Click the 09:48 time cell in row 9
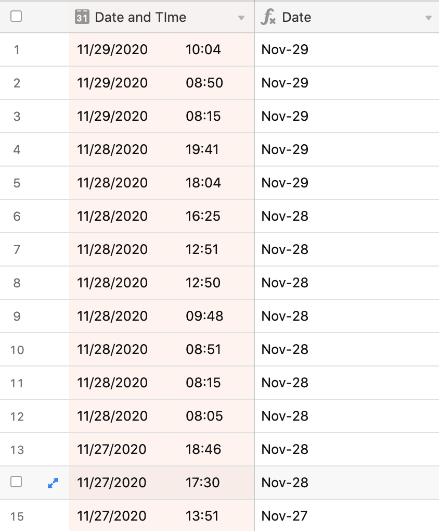The image size is (439, 531). 204,317
